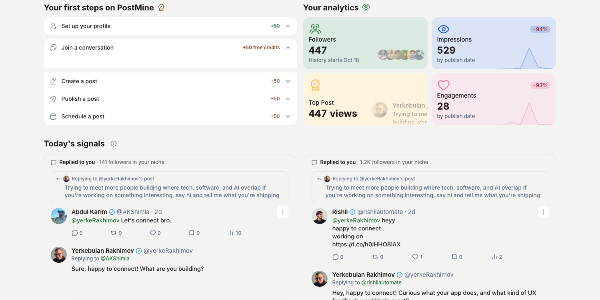Image resolution: width=600 pixels, height=300 pixels.
Task: Open the Followers analytics card
Action: [365, 43]
